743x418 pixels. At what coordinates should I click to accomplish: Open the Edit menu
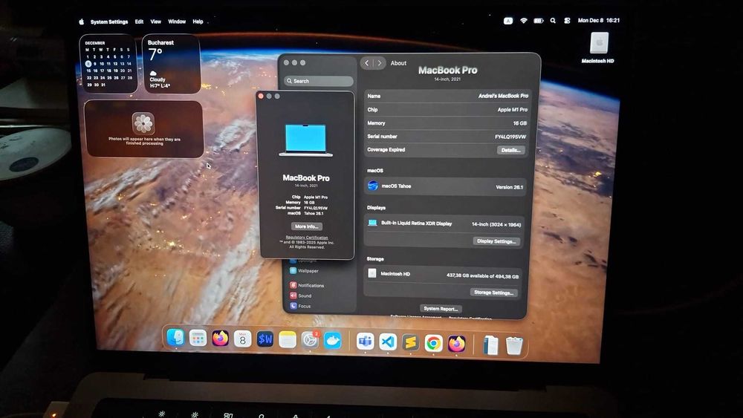(139, 22)
